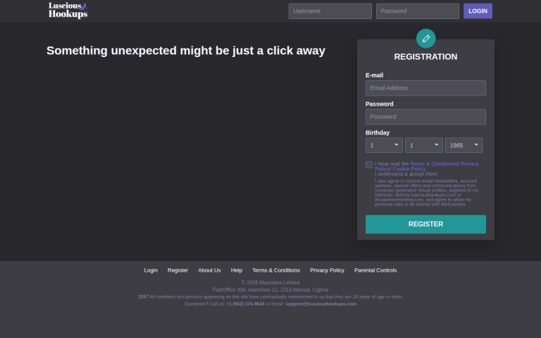541x338 pixels.
Task: Focus the header Username field
Action: tap(330, 11)
